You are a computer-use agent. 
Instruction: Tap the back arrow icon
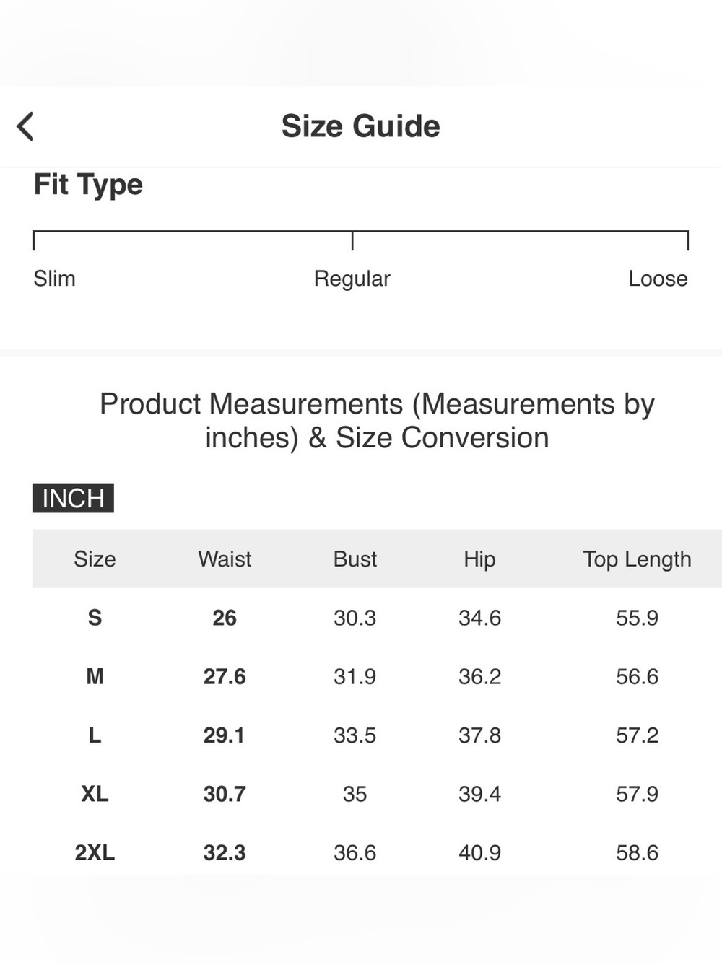tap(25, 126)
